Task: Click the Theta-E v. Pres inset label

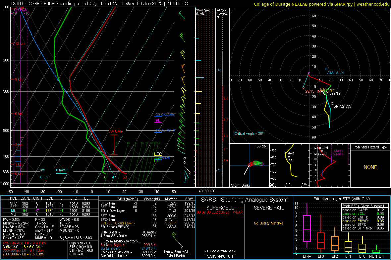Action: 289,156
